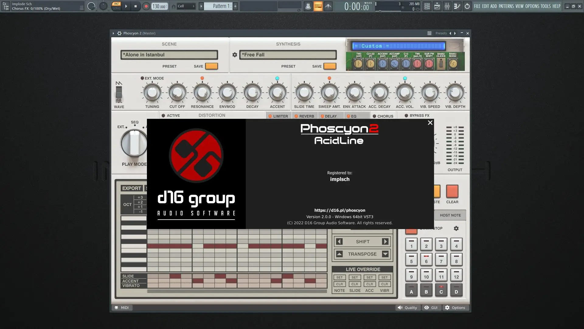Open plugin options gear in title bar

click(x=119, y=33)
